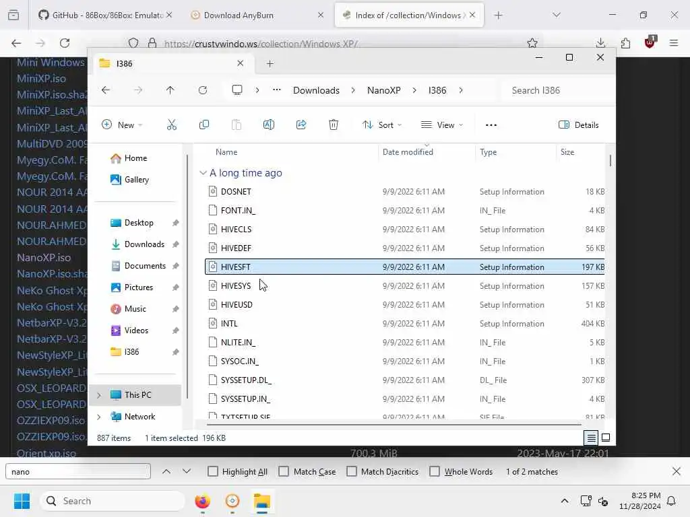Enable Match Diacritics checkbox
Viewport: 690px width, 517px height.
coord(352,471)
